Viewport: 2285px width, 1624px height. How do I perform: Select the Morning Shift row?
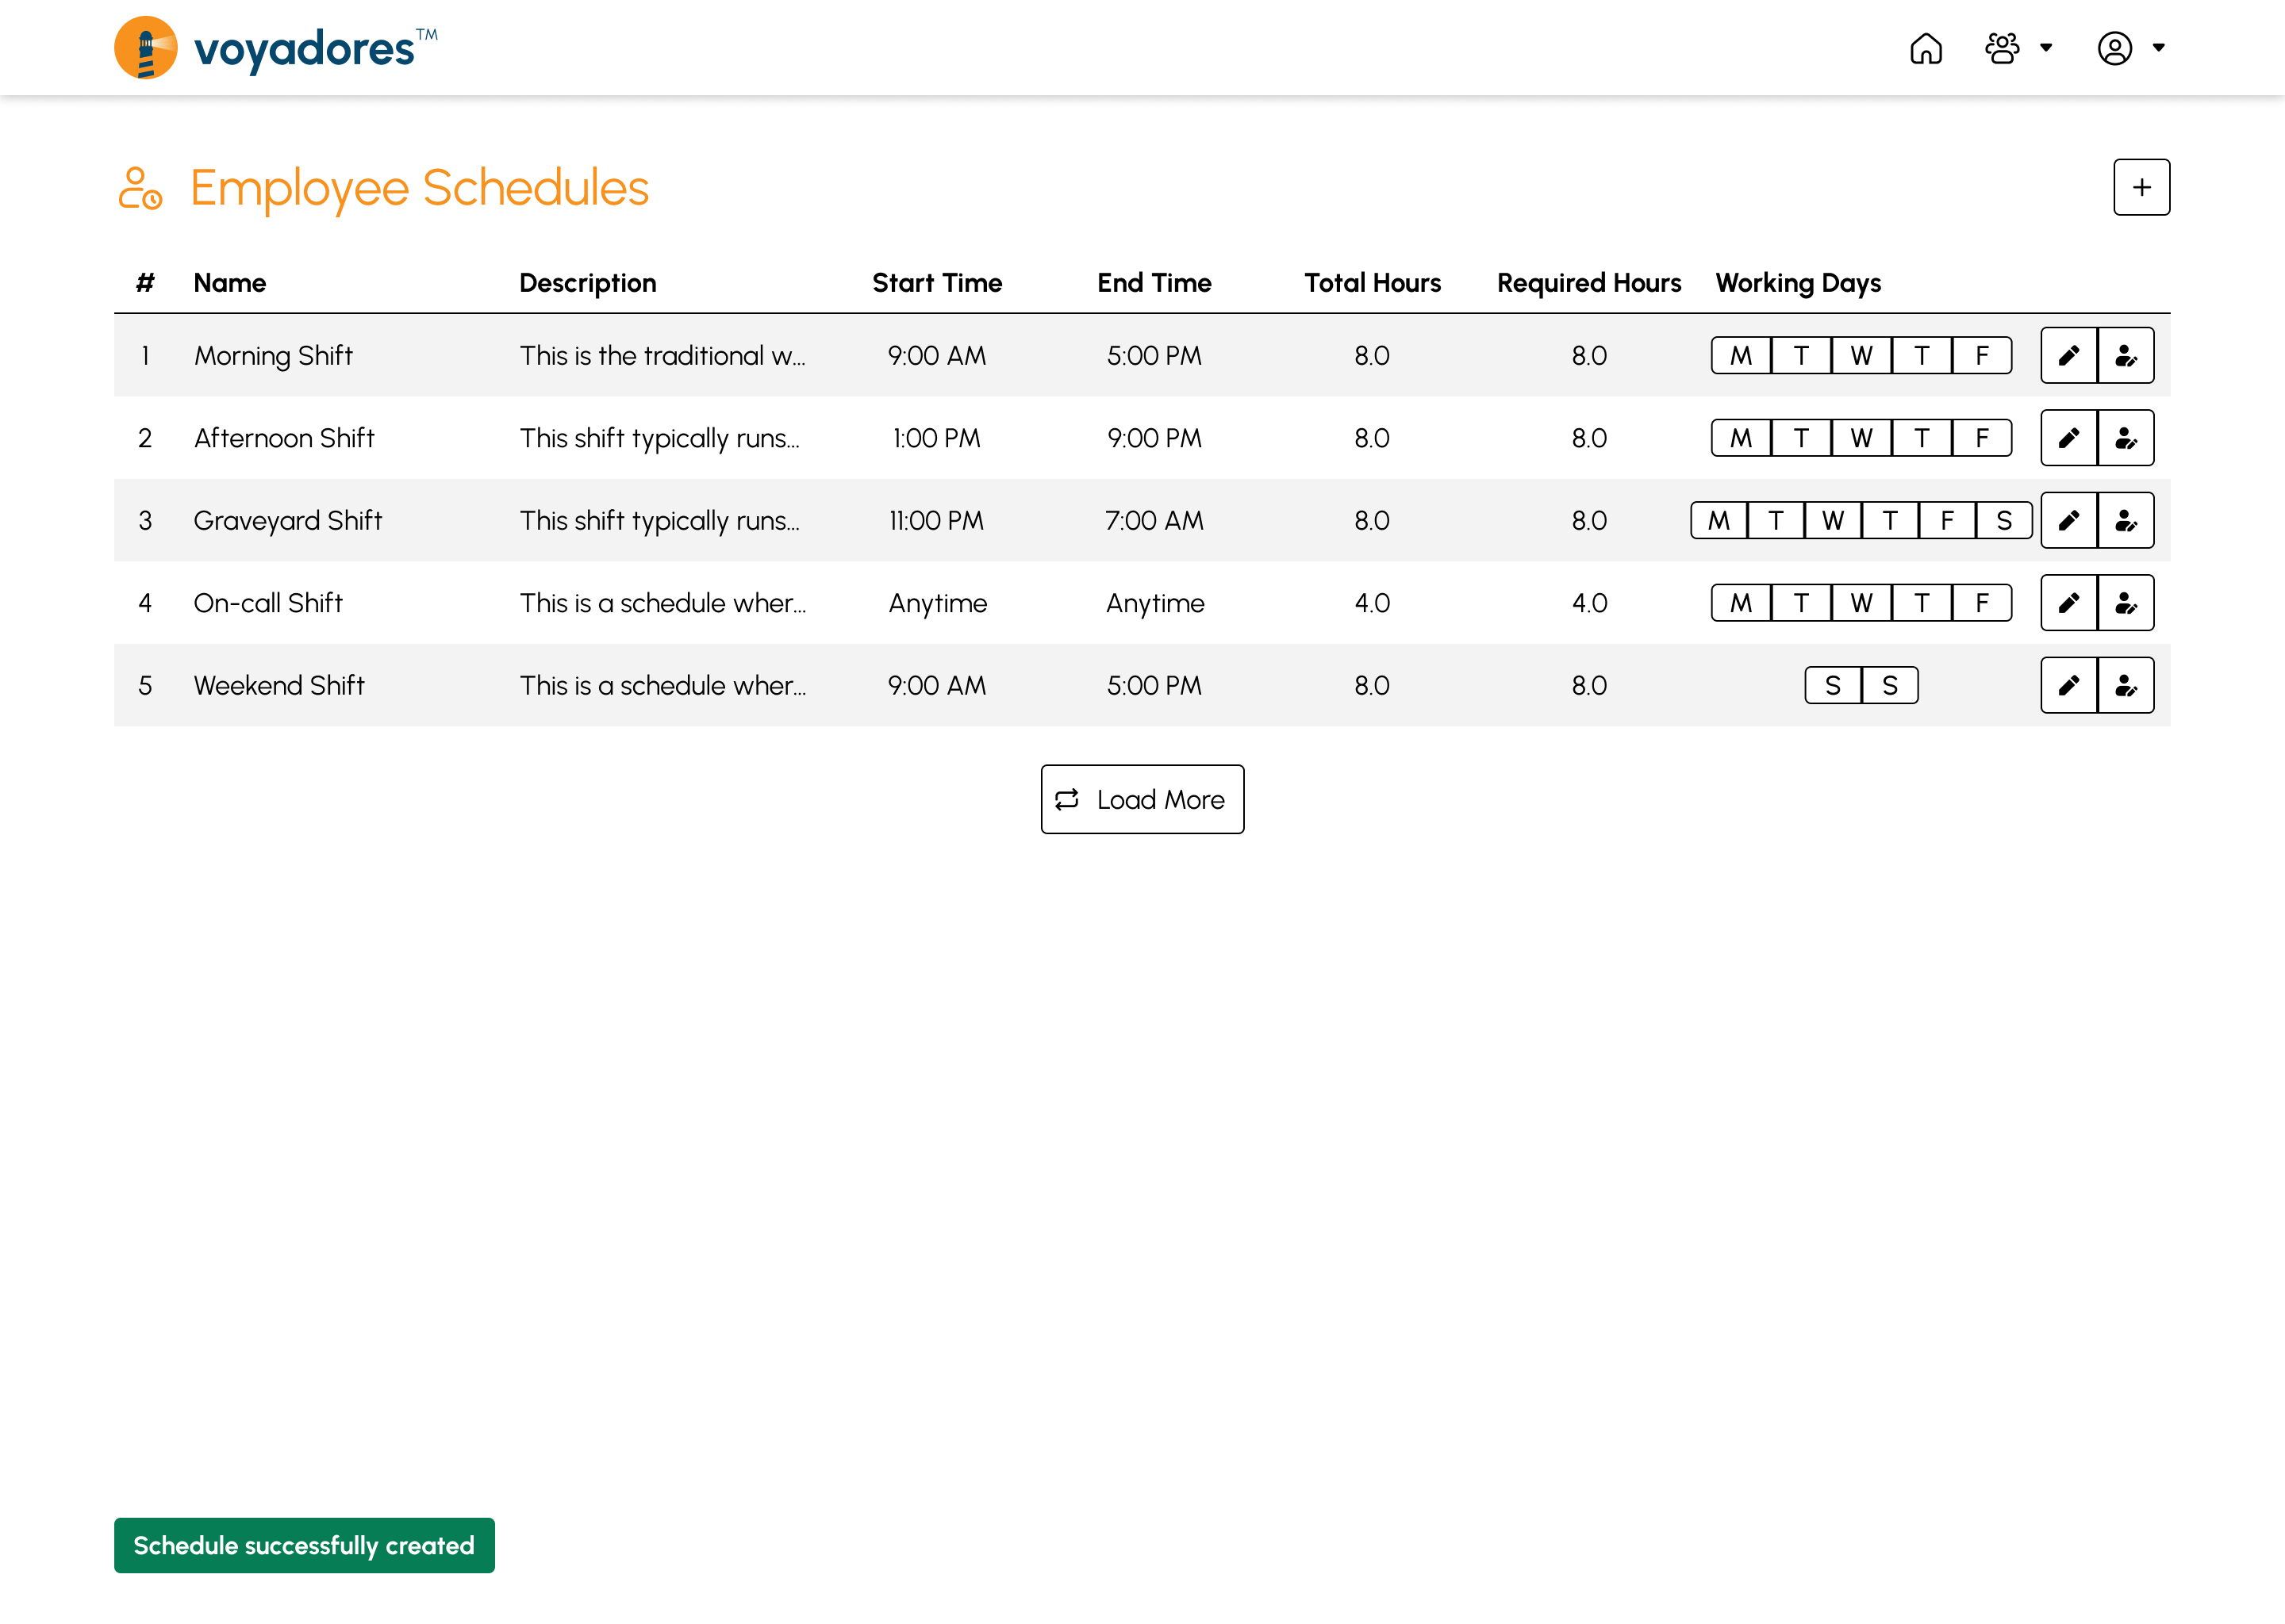1142,355
